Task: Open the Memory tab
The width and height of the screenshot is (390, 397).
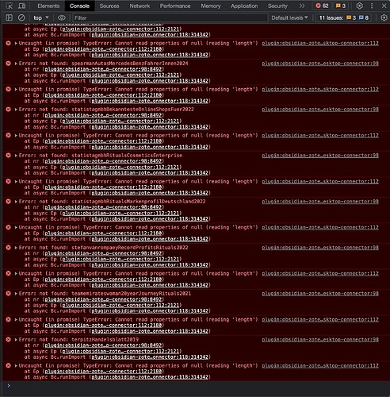Action: point(211,6)
